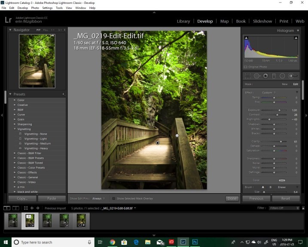
Task: Click the Copy... button
Action: 22,198
